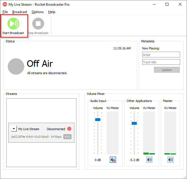This screenshot has width=187, height=179.
Task: Click the red Disconnected status dot
Action: (x=69, y=129)
